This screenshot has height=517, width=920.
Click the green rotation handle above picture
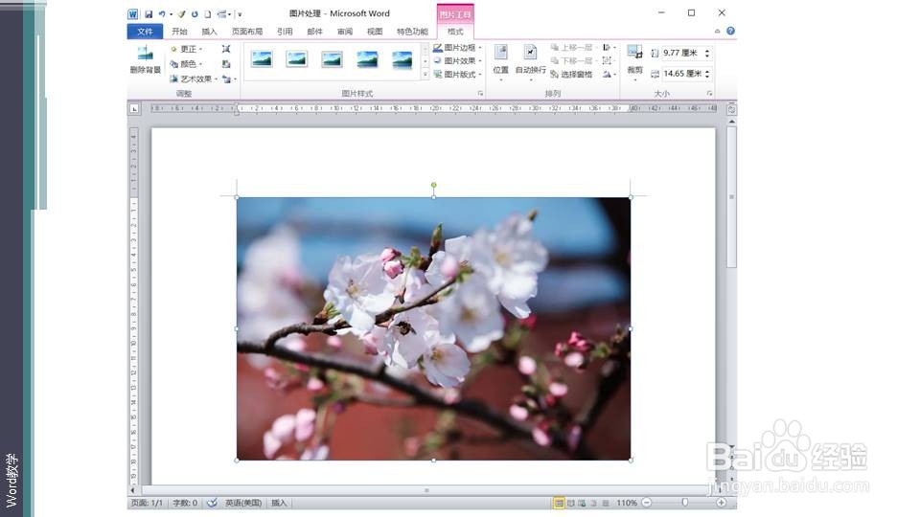click(433, 185)
